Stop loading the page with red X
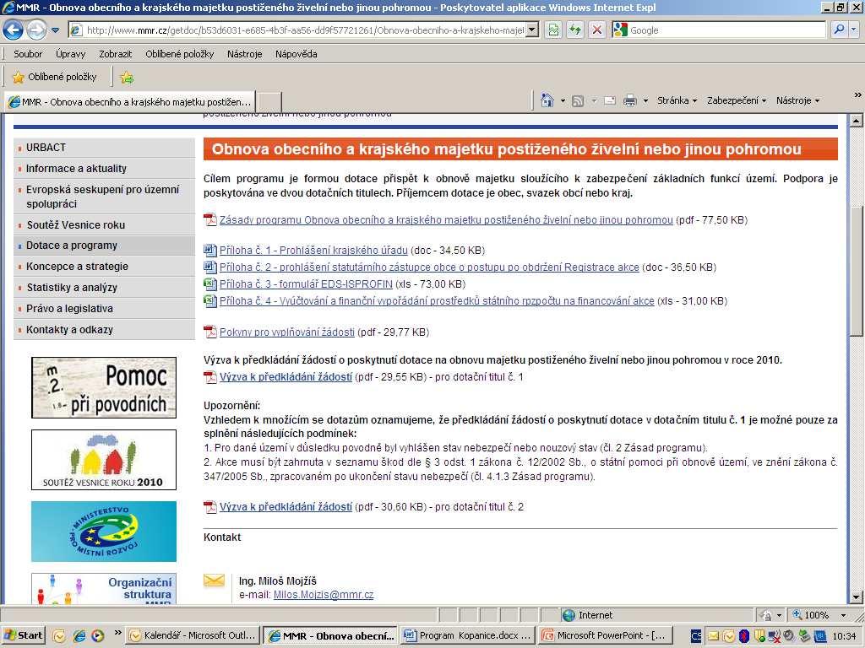This screenshot has width=865, height=648. [x=597, y=30]
